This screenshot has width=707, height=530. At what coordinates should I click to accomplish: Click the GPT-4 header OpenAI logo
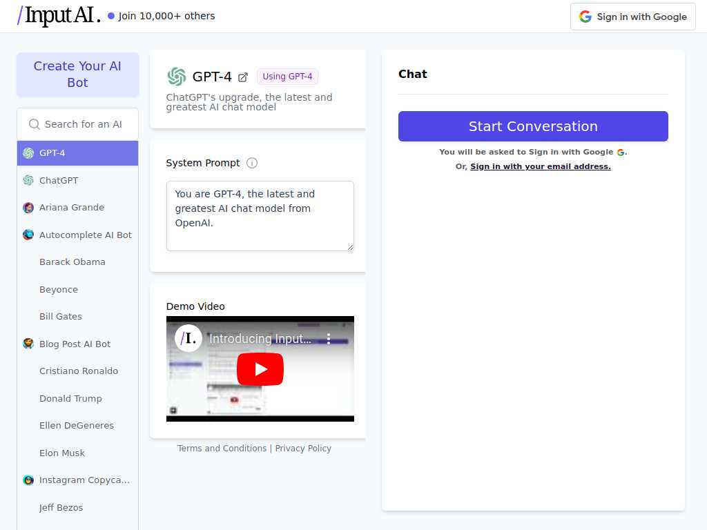click(x=176, y=77)
